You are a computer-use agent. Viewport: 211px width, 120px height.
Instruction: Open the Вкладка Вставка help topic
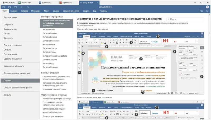tap(56, 37)
